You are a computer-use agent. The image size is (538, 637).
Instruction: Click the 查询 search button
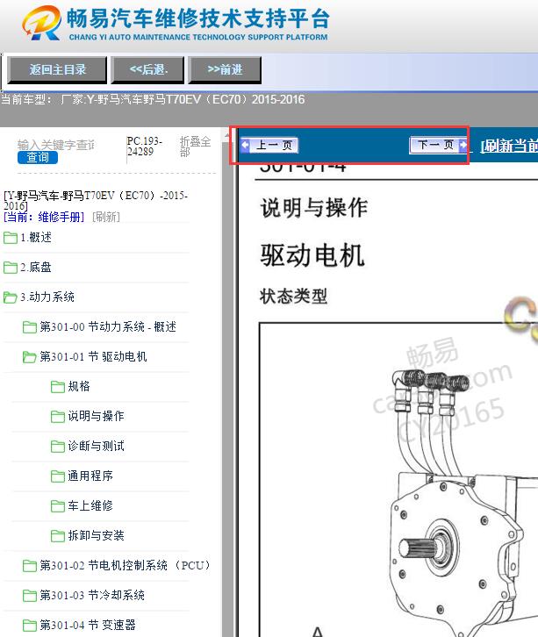pos(38,157)
